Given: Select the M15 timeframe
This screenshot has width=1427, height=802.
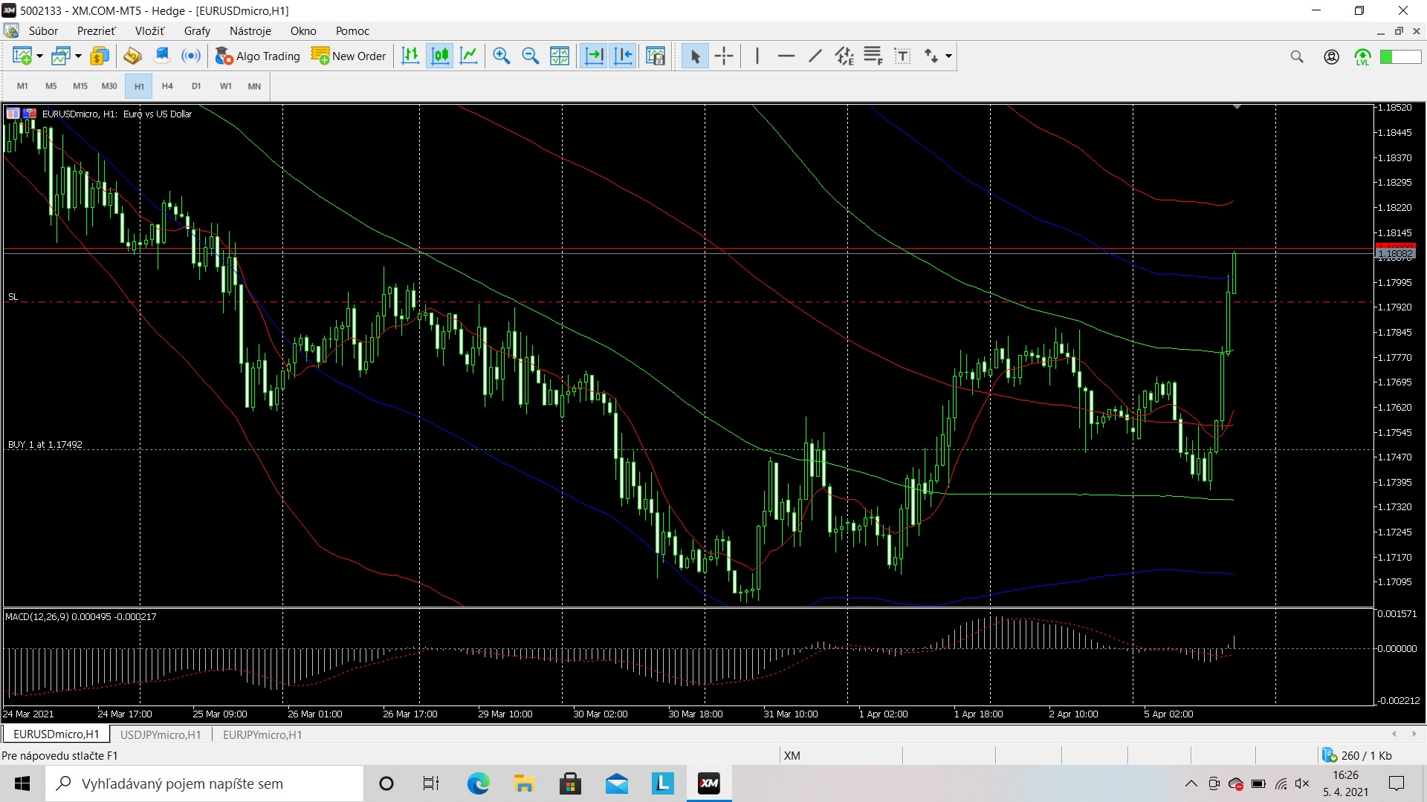Looking at the screenshot, I should (80, 86).
